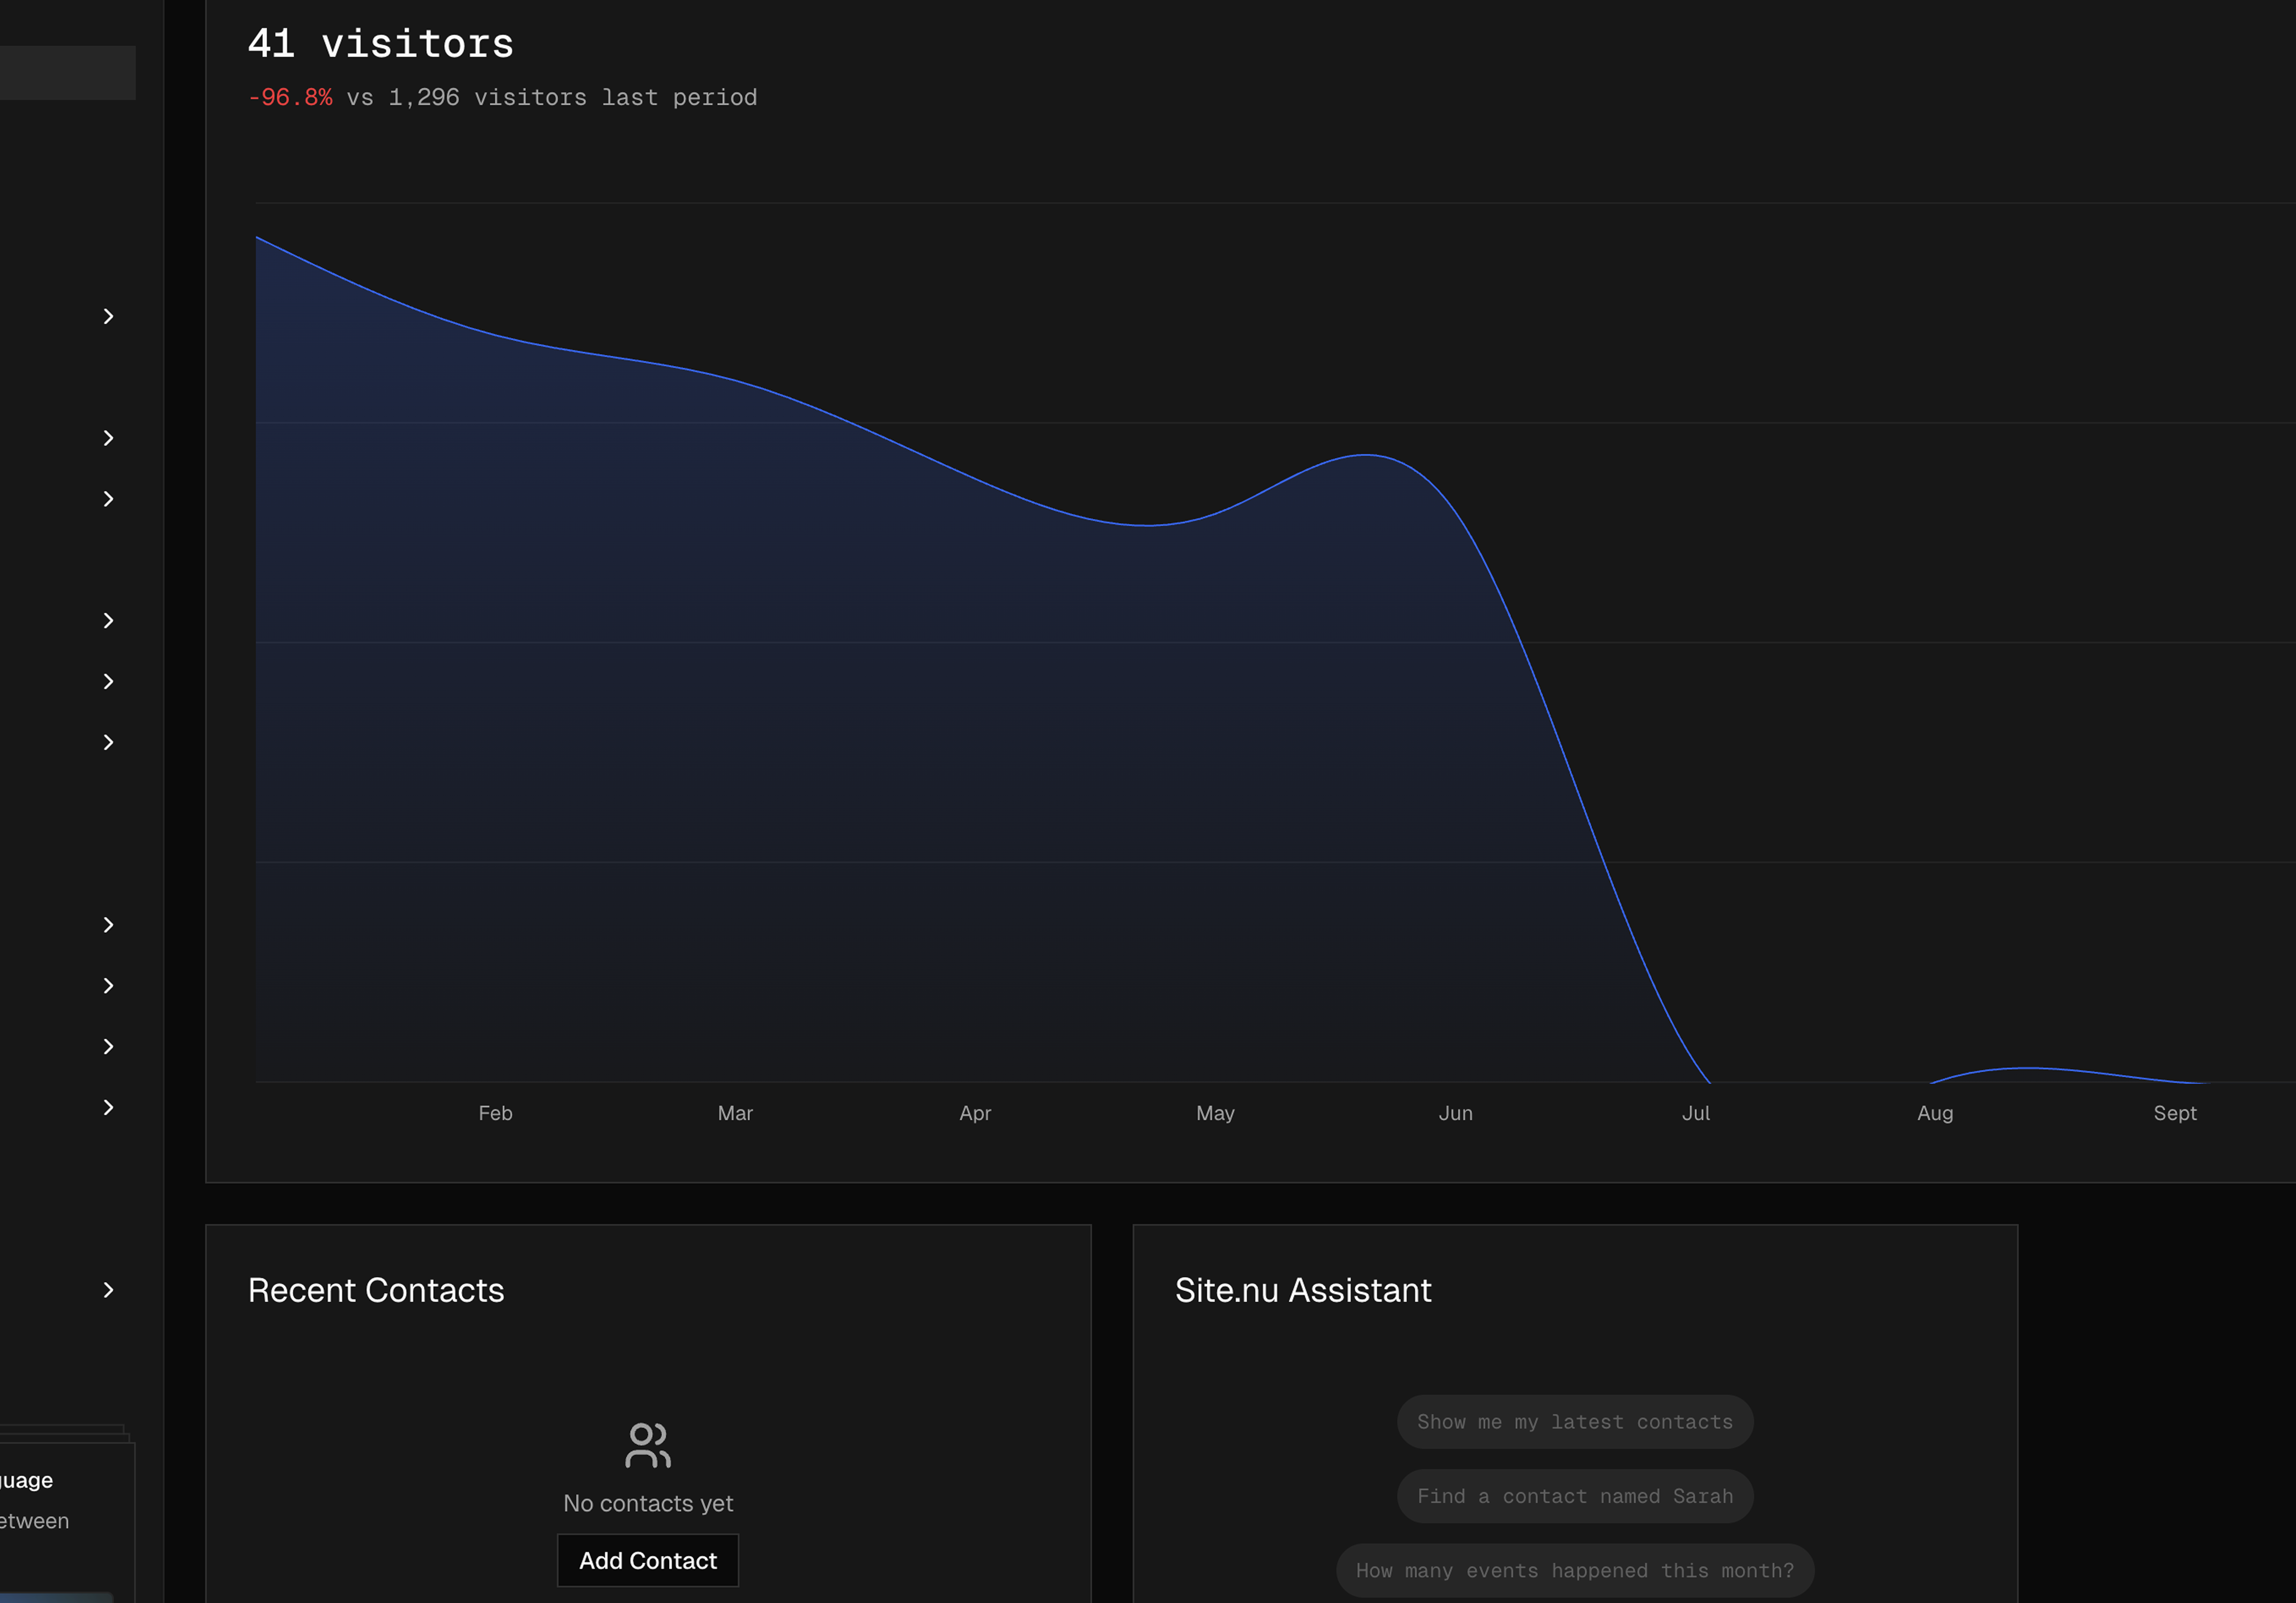Image resolution: width=2296 pixels, height=1603 pixels.
Task: Click the Jun label on chart axis
Action: 1455,1113
